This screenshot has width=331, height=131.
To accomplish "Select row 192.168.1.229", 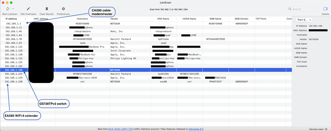I will pos(146,78).
